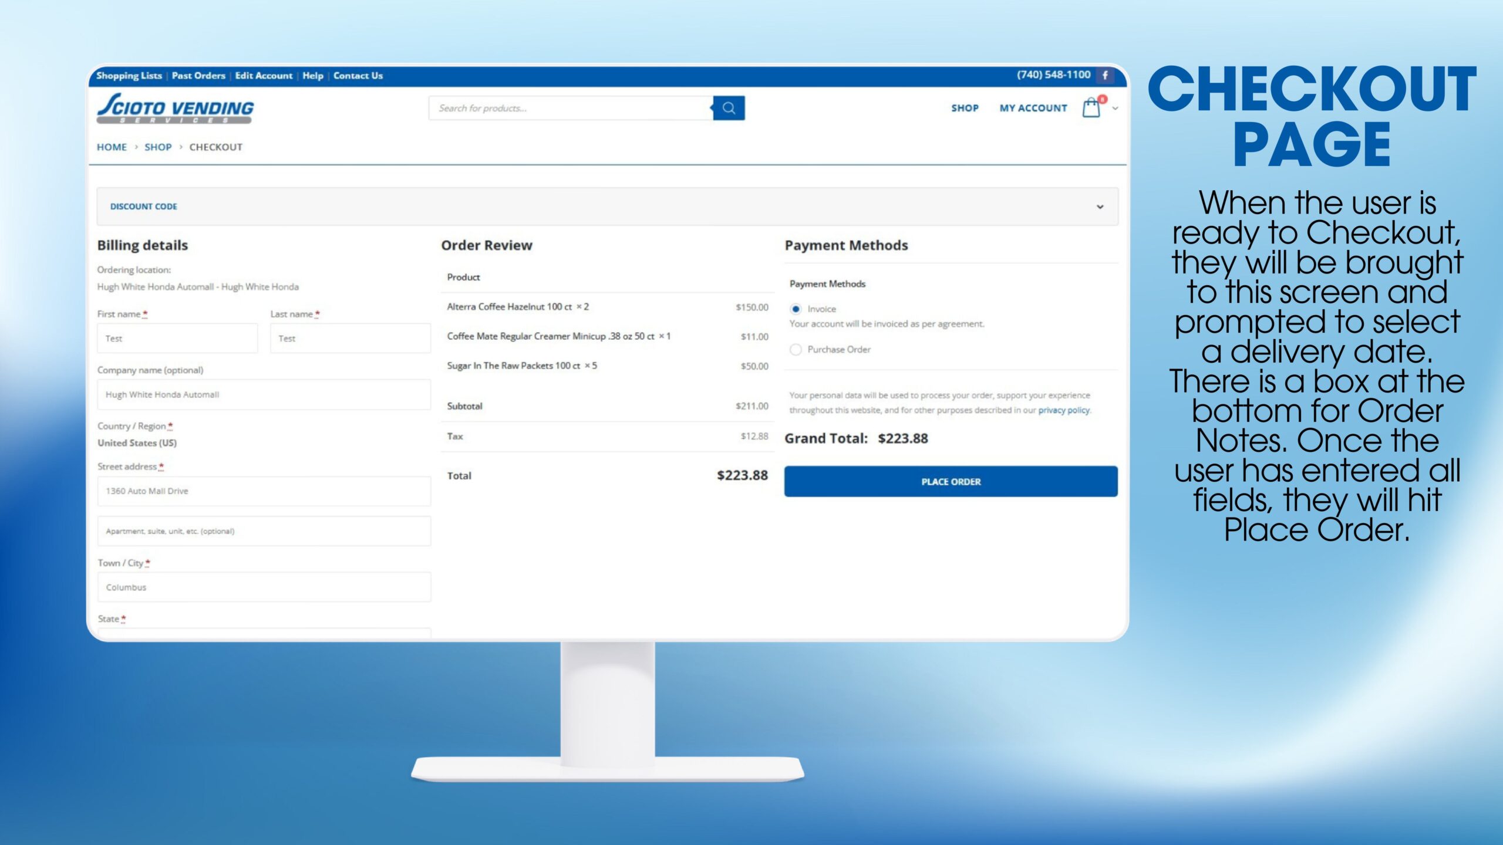Image resolution: width=1503 pixels, height=845 pixels.
Task: Click the Street address input field
Action: point(264,491)
